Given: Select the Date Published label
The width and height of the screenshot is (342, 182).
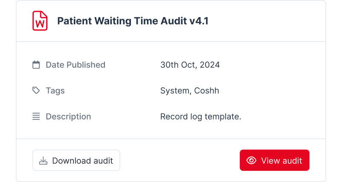Looking at the screenshot, I should click(x=75, y=65).
